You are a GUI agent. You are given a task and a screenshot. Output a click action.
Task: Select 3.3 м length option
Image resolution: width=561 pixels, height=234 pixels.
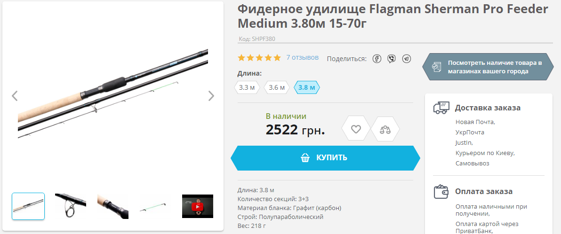(x=247, y=87)
